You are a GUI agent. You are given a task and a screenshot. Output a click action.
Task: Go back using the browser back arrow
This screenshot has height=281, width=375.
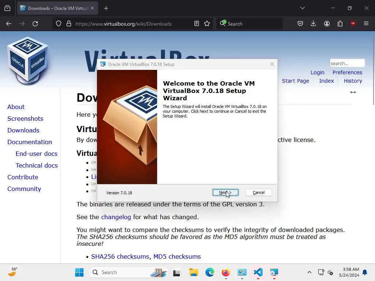tap(9, 24)
